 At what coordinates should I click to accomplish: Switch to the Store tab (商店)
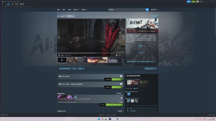click(x=8, y=4)
